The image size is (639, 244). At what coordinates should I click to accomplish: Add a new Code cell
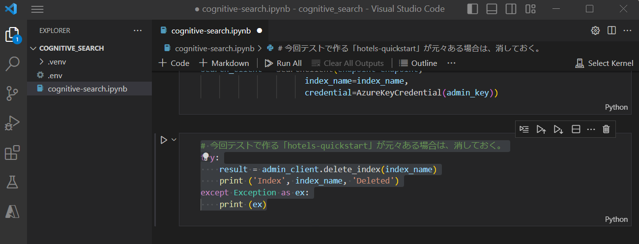tap(174, 63)
